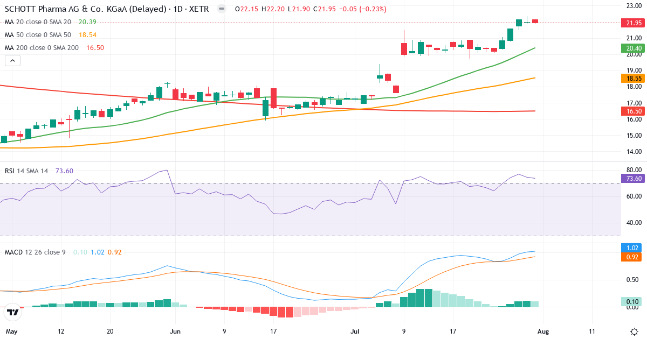The image size is (647, 339).
Task: Click the 80.00 RSI axis label
Action: 633,169
